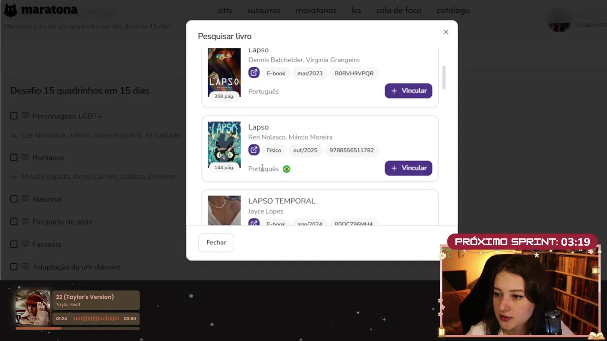
Task: Click the Fechar button
Action: tap(216, 242)
